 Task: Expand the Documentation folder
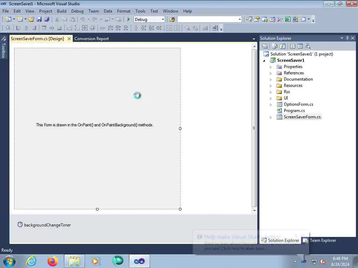[x=271, y=80]
